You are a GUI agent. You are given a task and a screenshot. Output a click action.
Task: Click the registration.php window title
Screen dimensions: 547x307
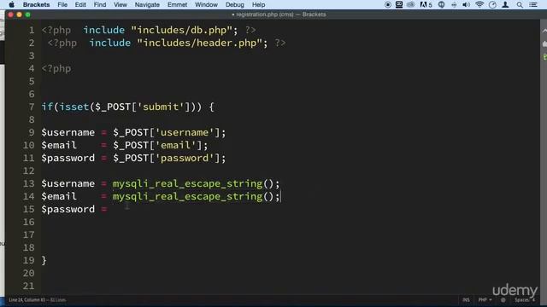[x=279, y=14]
